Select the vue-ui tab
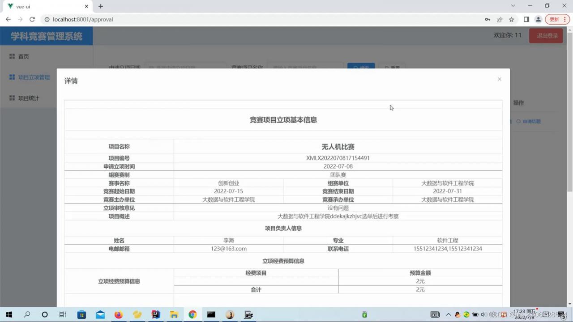 (47, 6)
